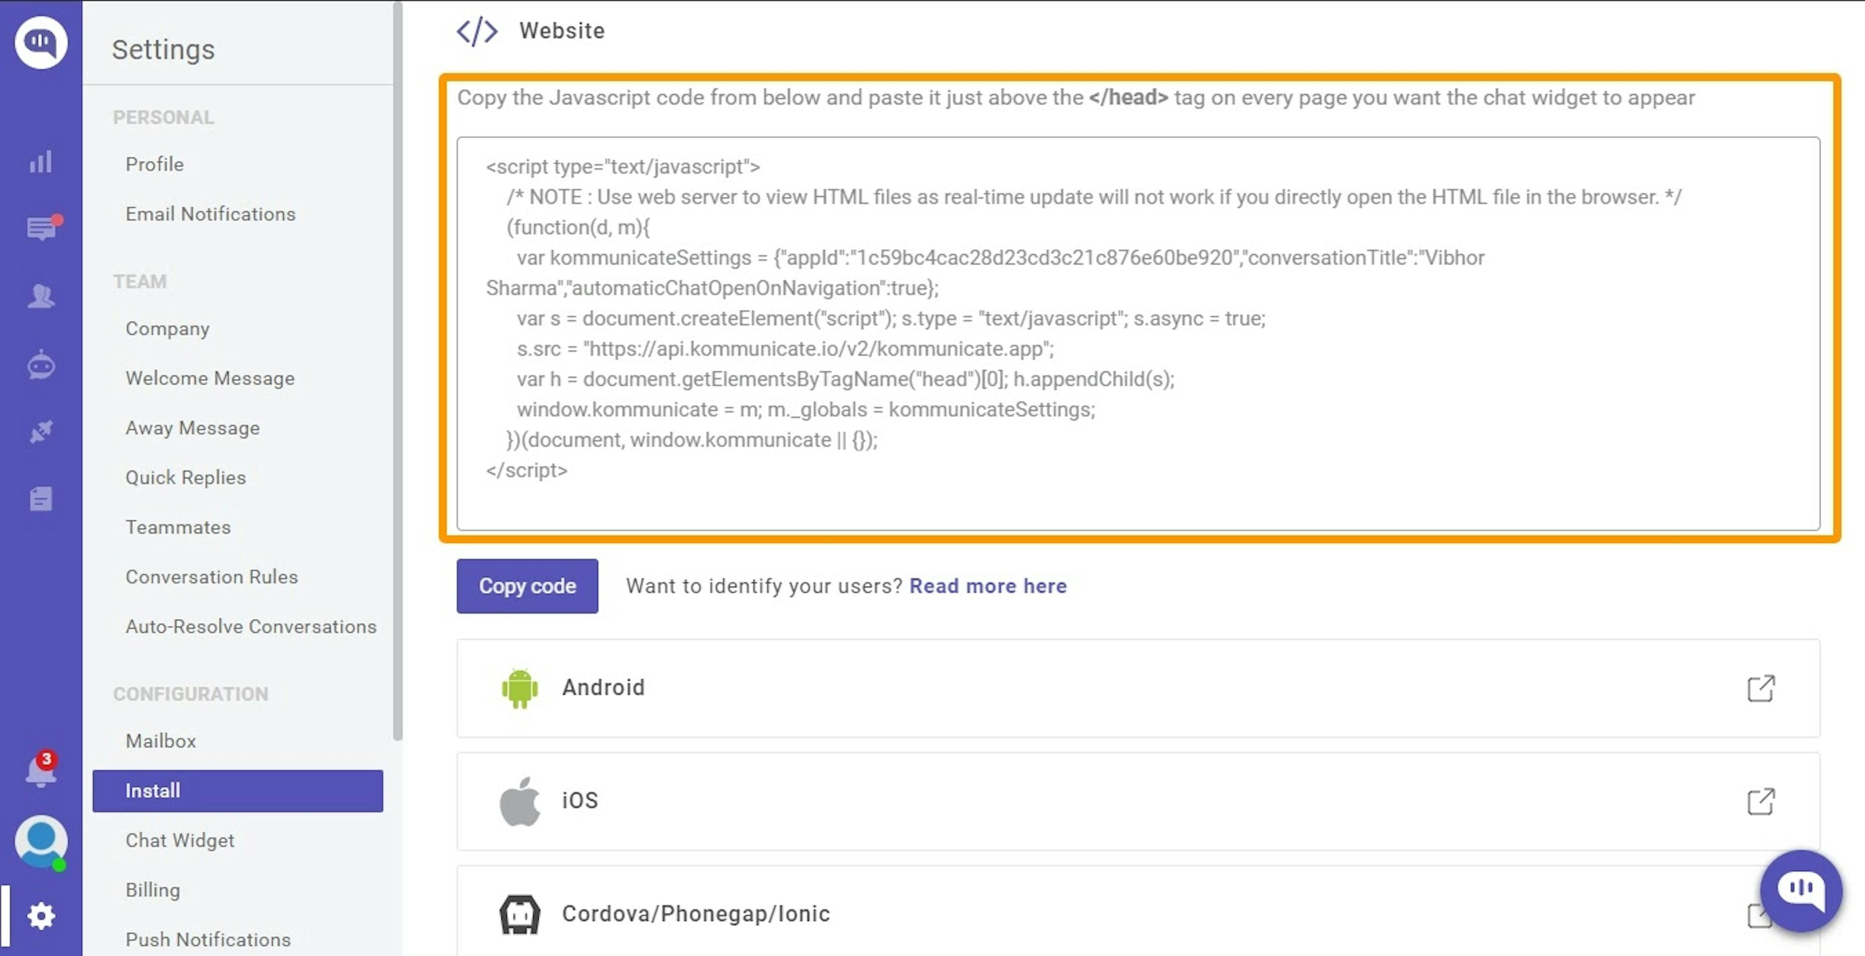Open Teammates settings
The width and height of the screenshot is (1865, 956).
178,527
